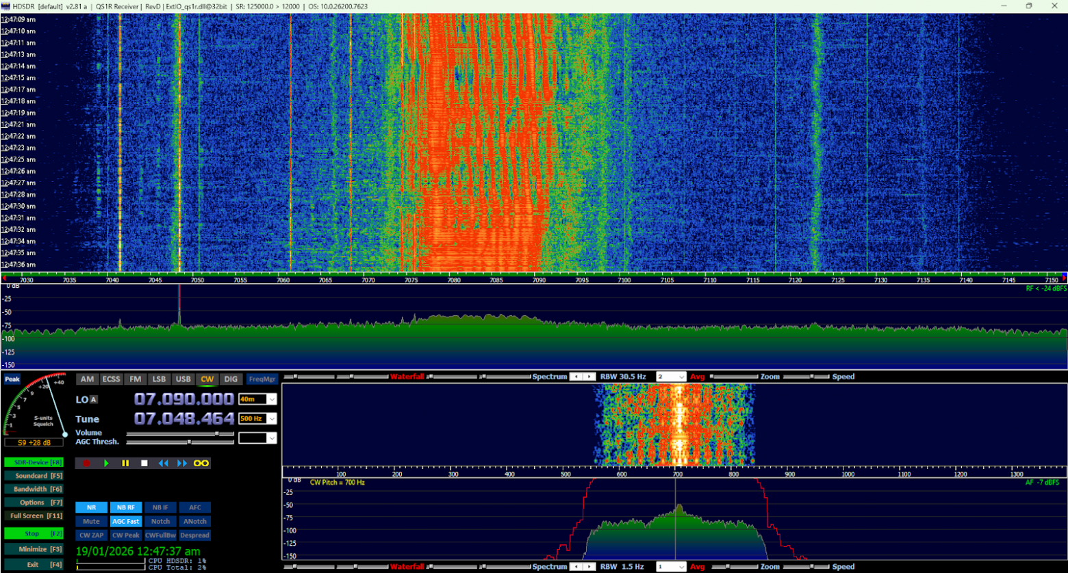1068x573 pixels.
Task: Pause playback with the yellow pause icon
Action: (x=125, y=464)
